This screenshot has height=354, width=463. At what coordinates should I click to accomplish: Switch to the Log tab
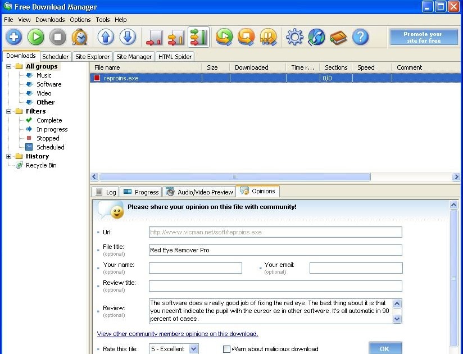[105, 192]
